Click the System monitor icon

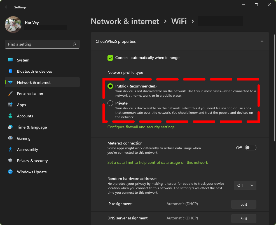click(x=10, y=60)
